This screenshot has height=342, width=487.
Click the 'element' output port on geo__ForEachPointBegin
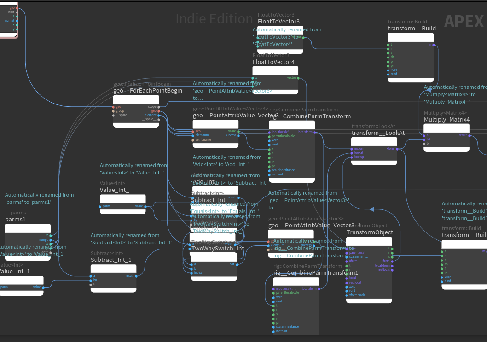(x=159, y=115)
